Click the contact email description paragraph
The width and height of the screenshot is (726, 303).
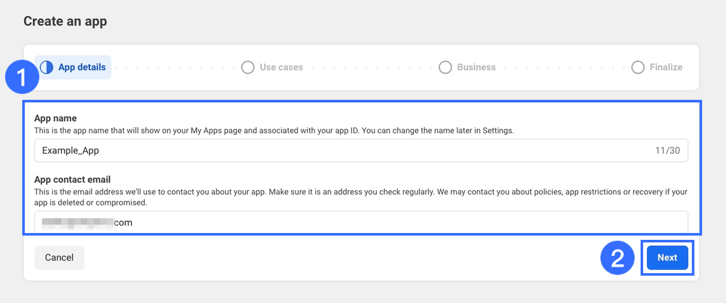[x=360, y=197]
